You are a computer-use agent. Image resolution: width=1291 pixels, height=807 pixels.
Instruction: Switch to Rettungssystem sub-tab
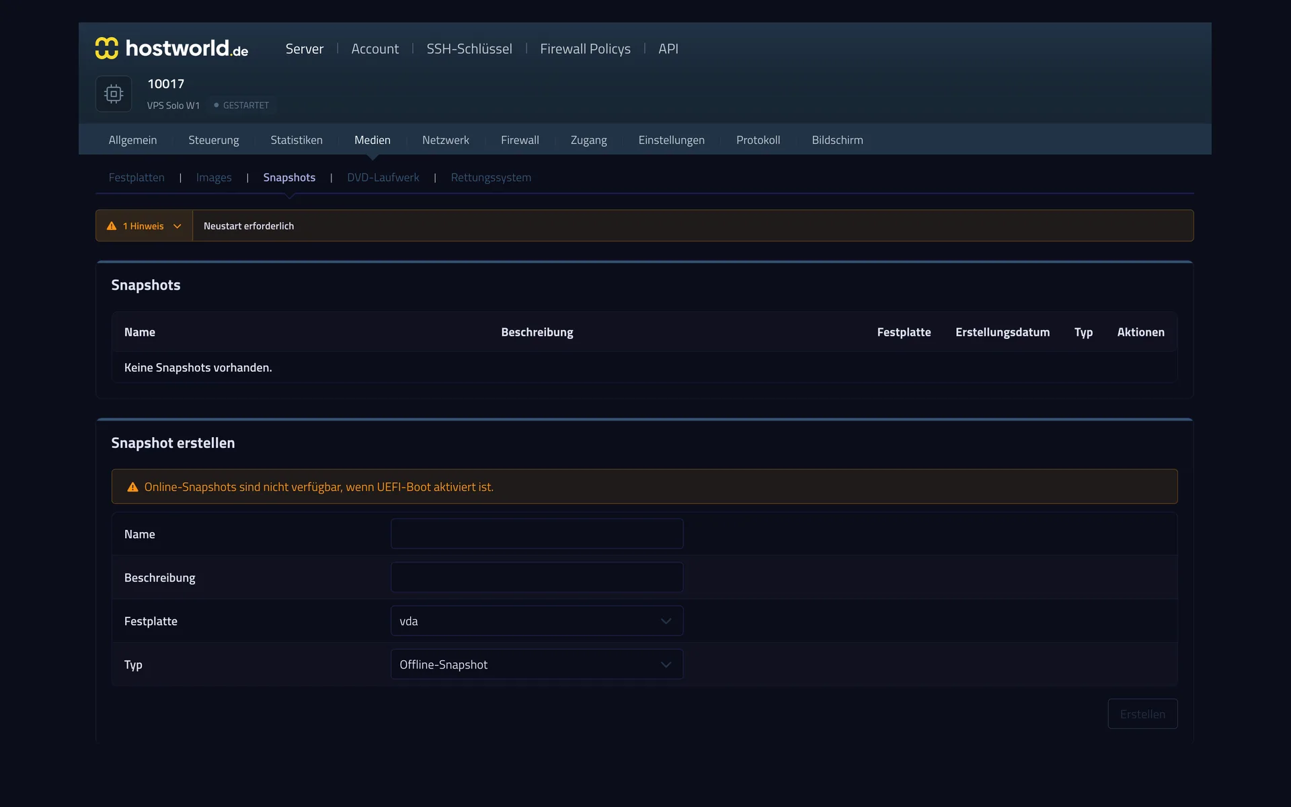pos(491,178)
